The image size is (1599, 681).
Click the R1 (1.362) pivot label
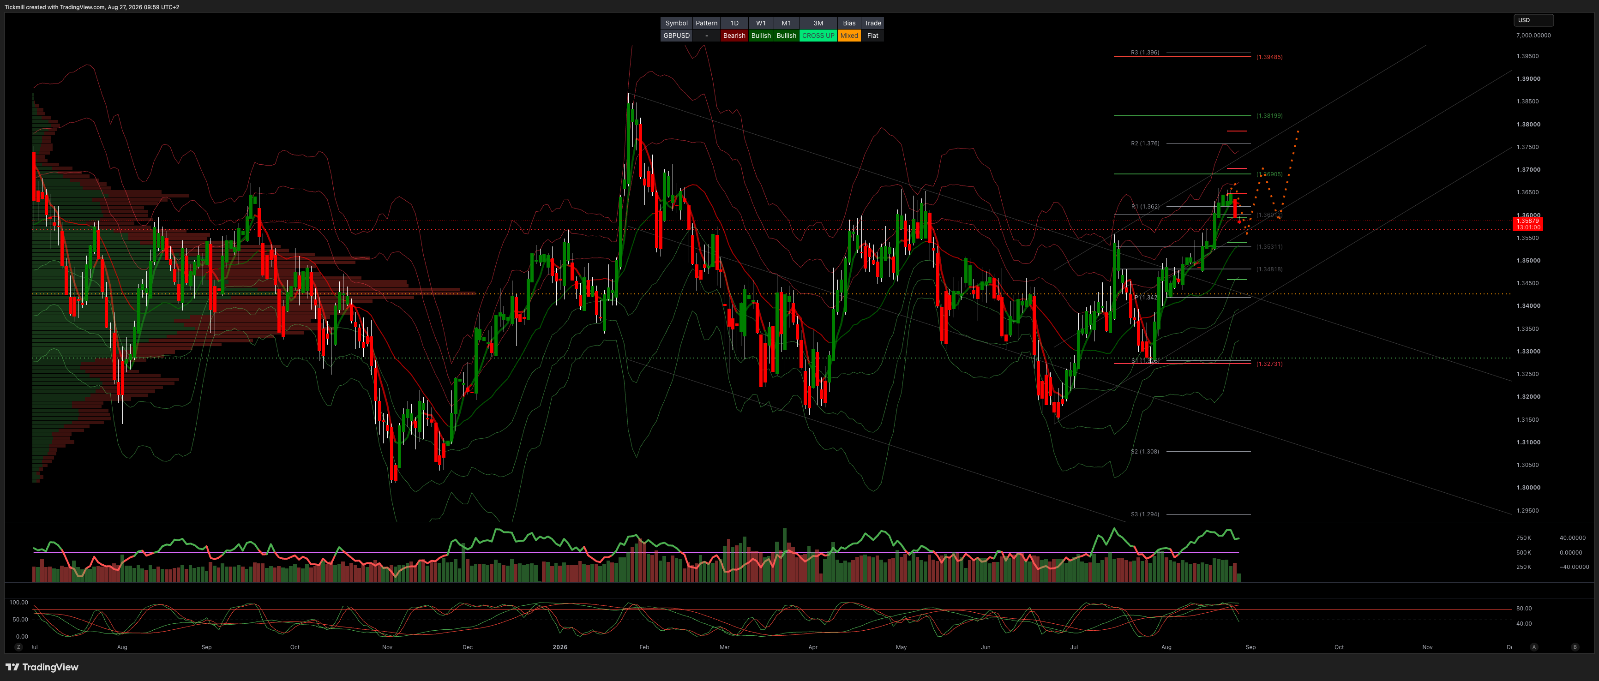pos(1145,207)
